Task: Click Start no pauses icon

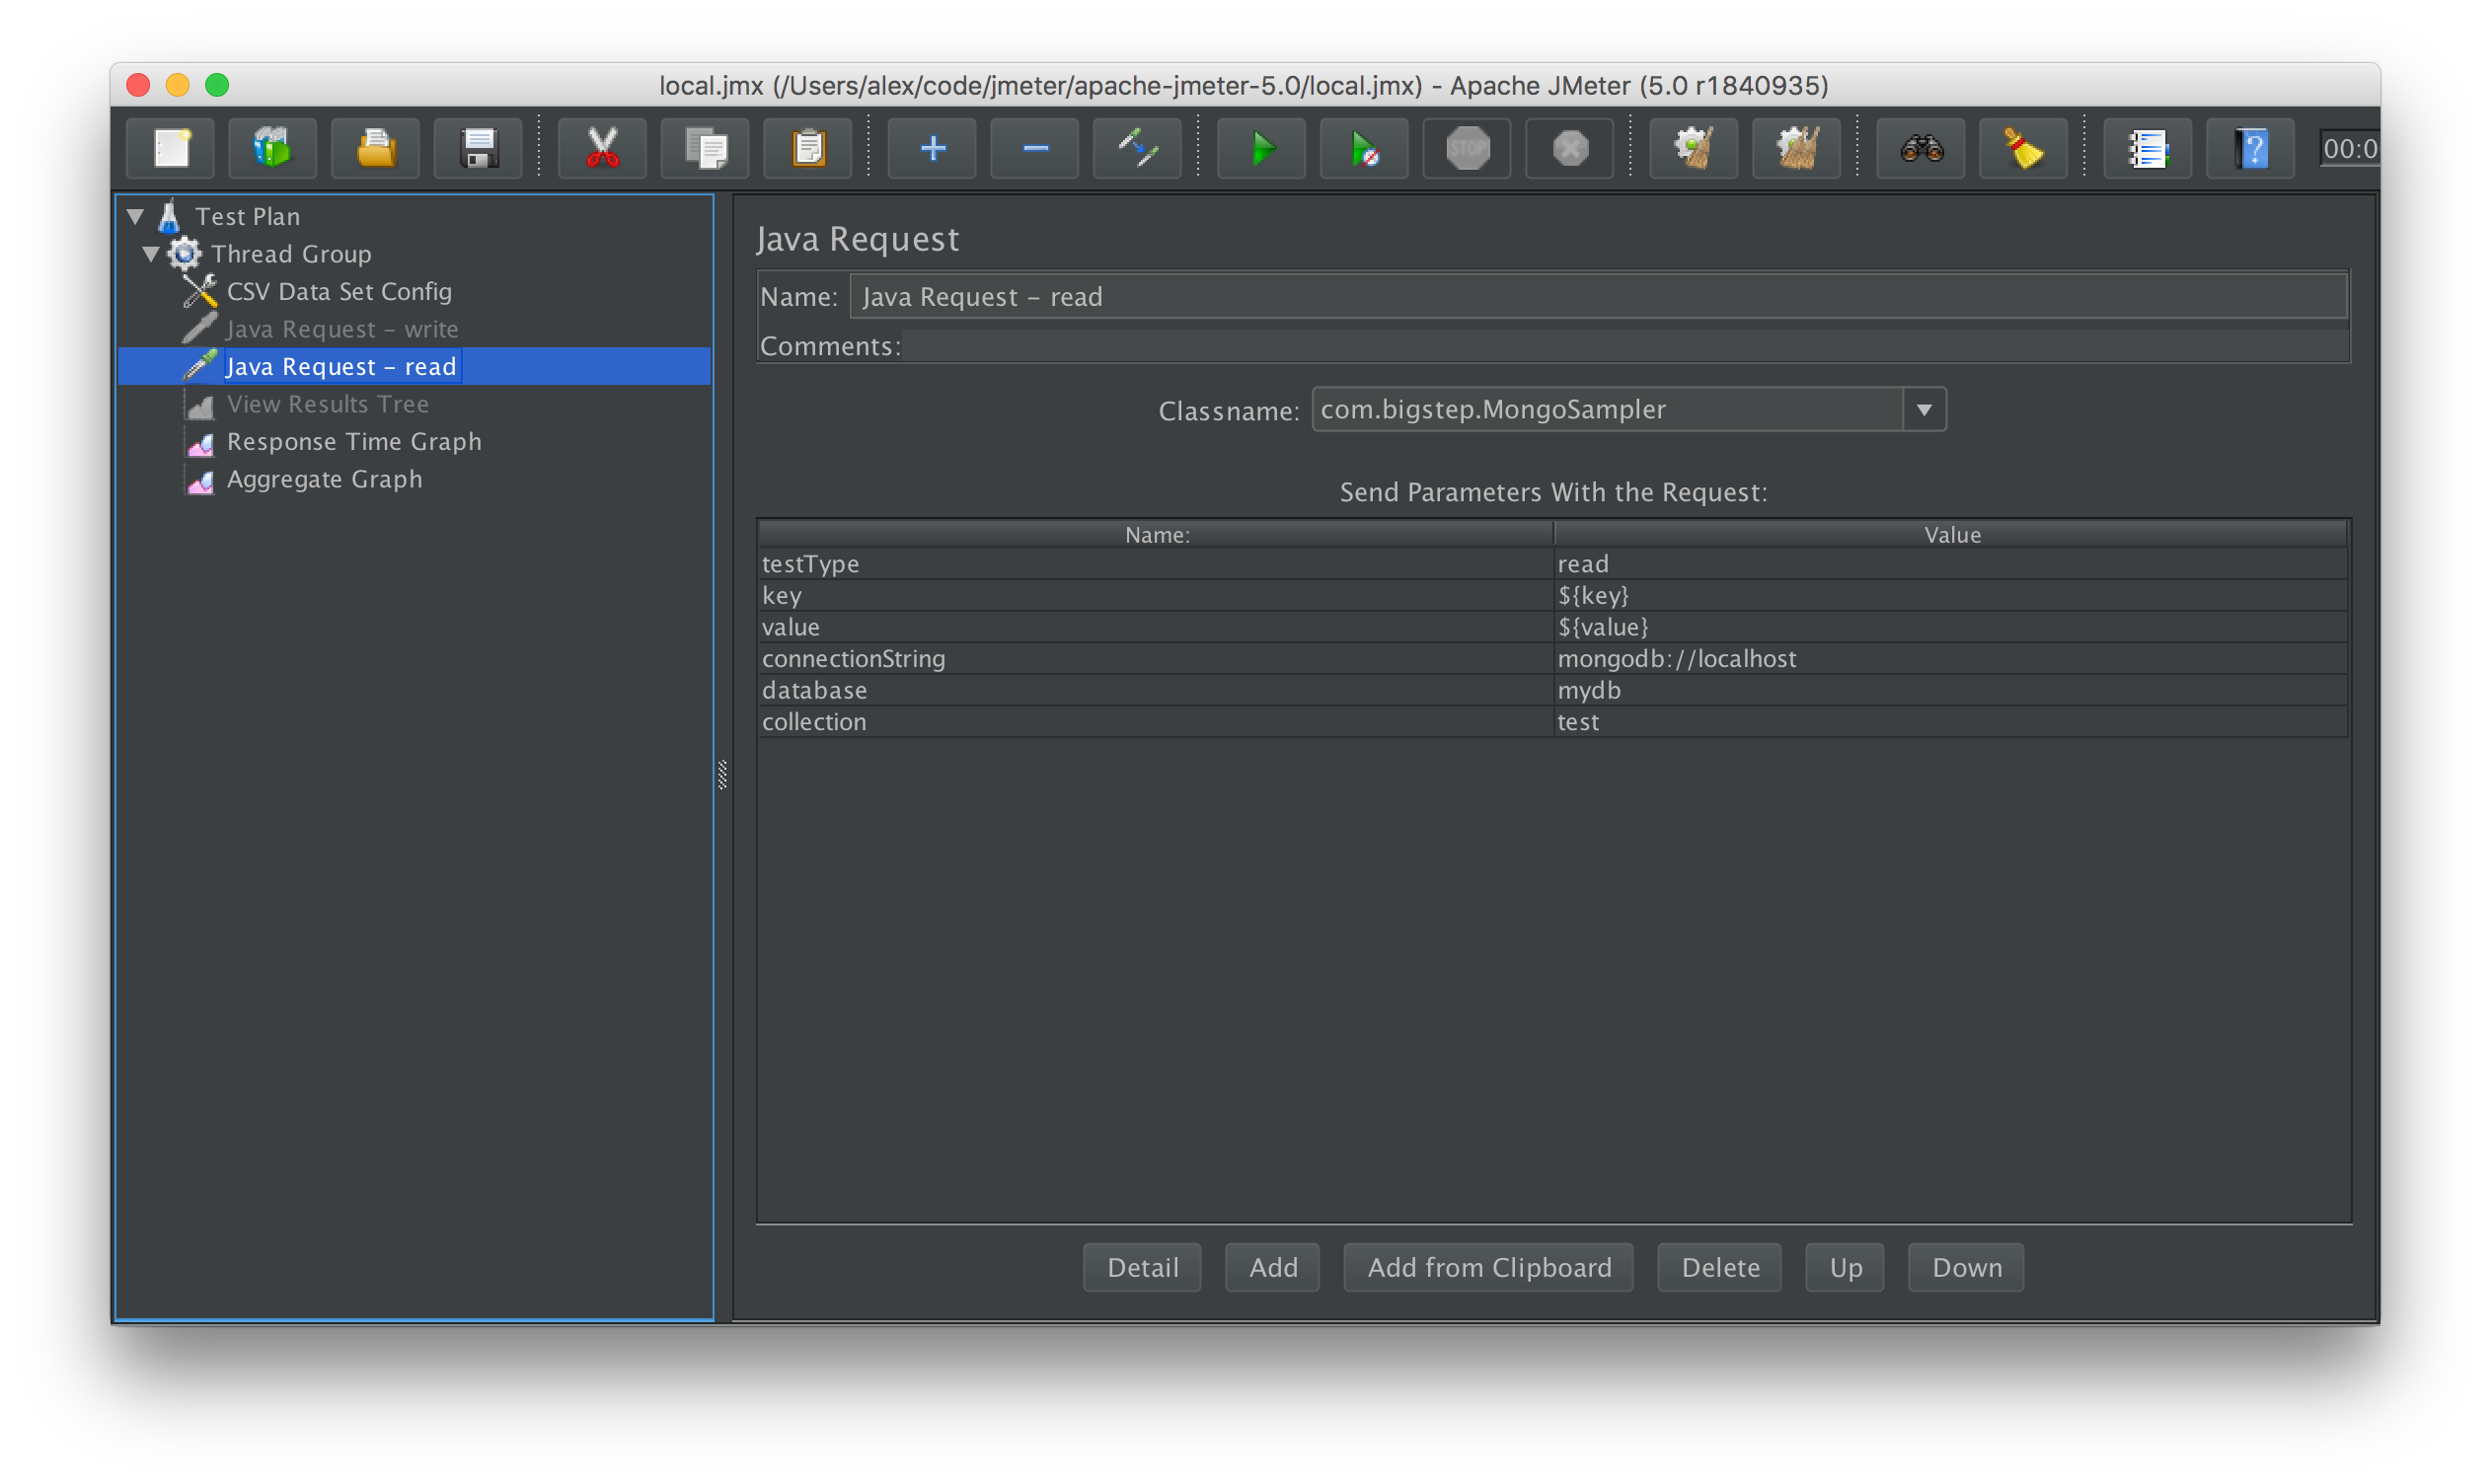Action: click(1364, 149)
